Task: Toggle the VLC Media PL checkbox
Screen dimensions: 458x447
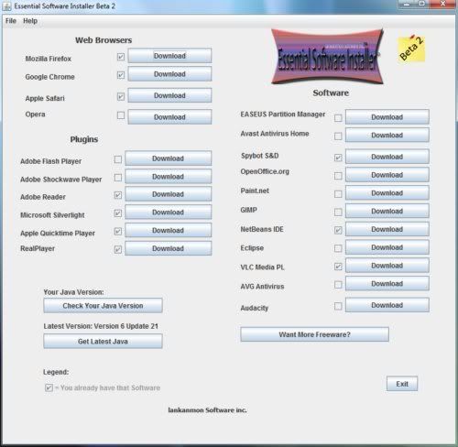Action: point(338,267)
